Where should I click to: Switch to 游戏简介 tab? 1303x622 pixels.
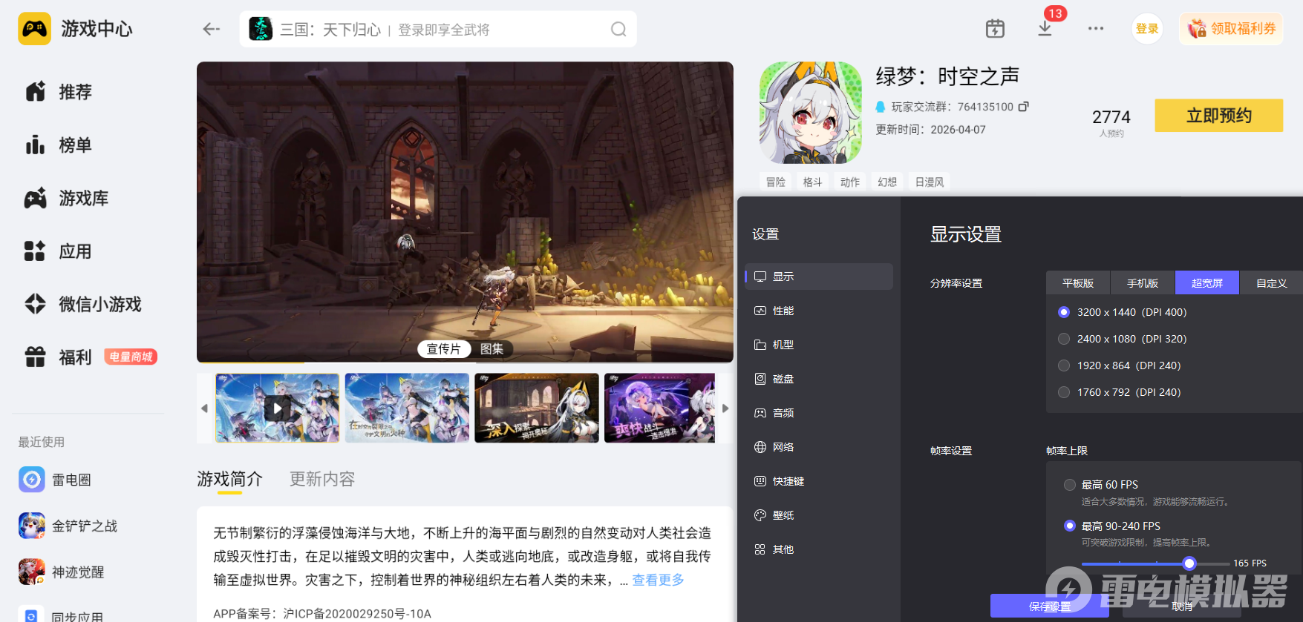coord(229,479)
